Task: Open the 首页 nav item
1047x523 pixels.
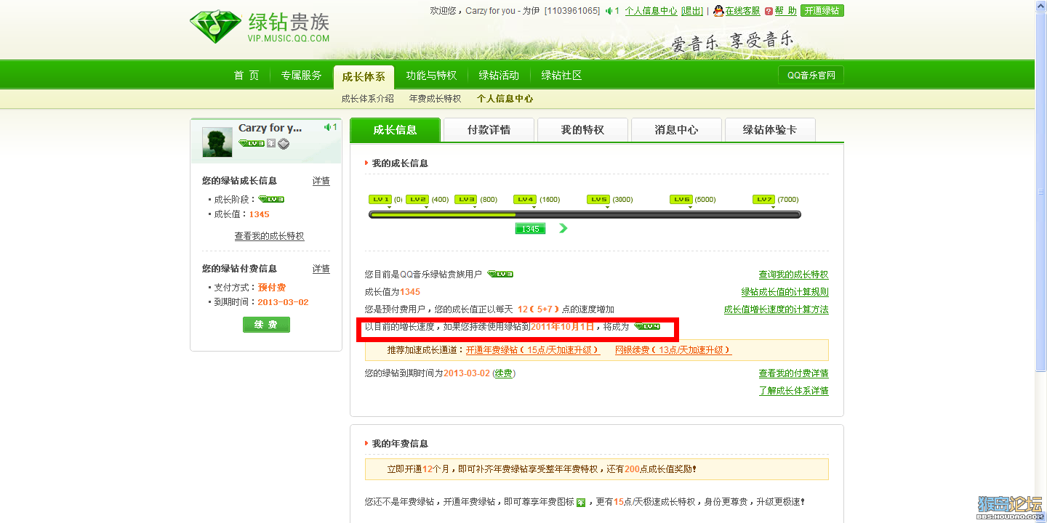Action: (x=246, y=76)
